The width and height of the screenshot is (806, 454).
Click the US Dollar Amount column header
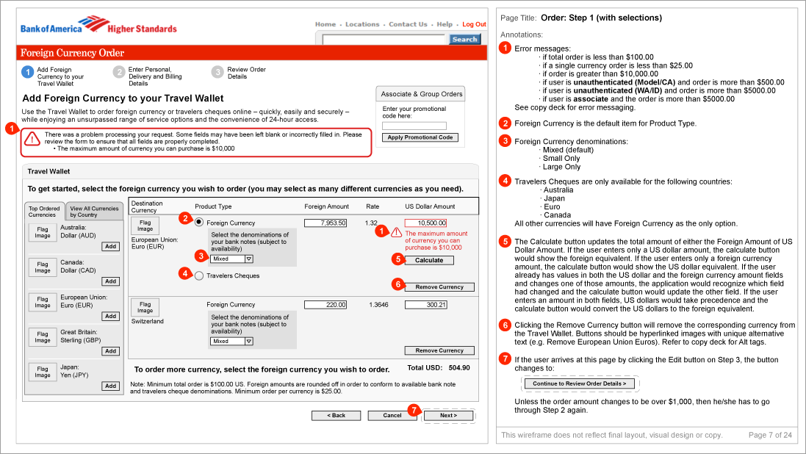point(430,206)
